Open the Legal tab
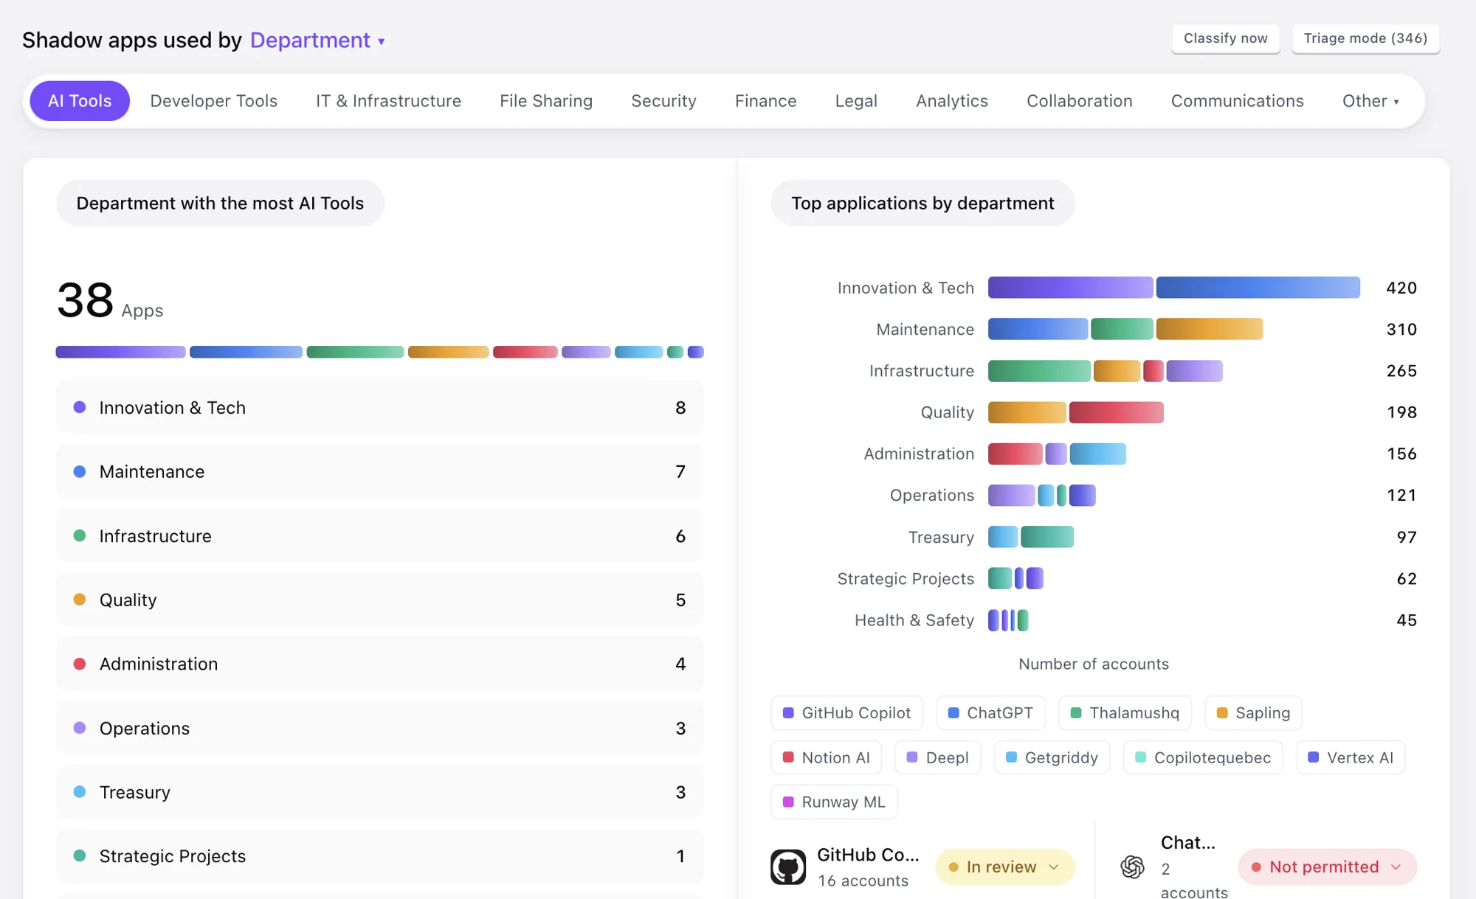The height and width of the screenshot is (899, 1476). [x=856, y=101]
